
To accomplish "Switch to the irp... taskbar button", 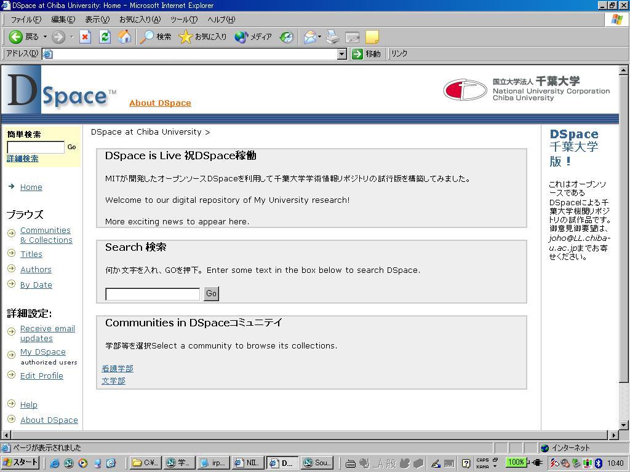I will coord(213,463).
